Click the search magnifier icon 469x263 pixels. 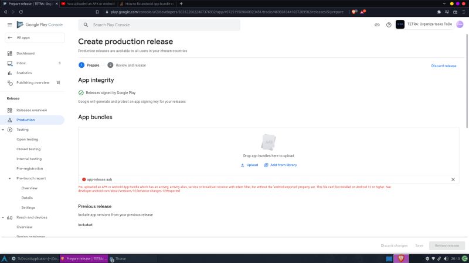[86, 25]
